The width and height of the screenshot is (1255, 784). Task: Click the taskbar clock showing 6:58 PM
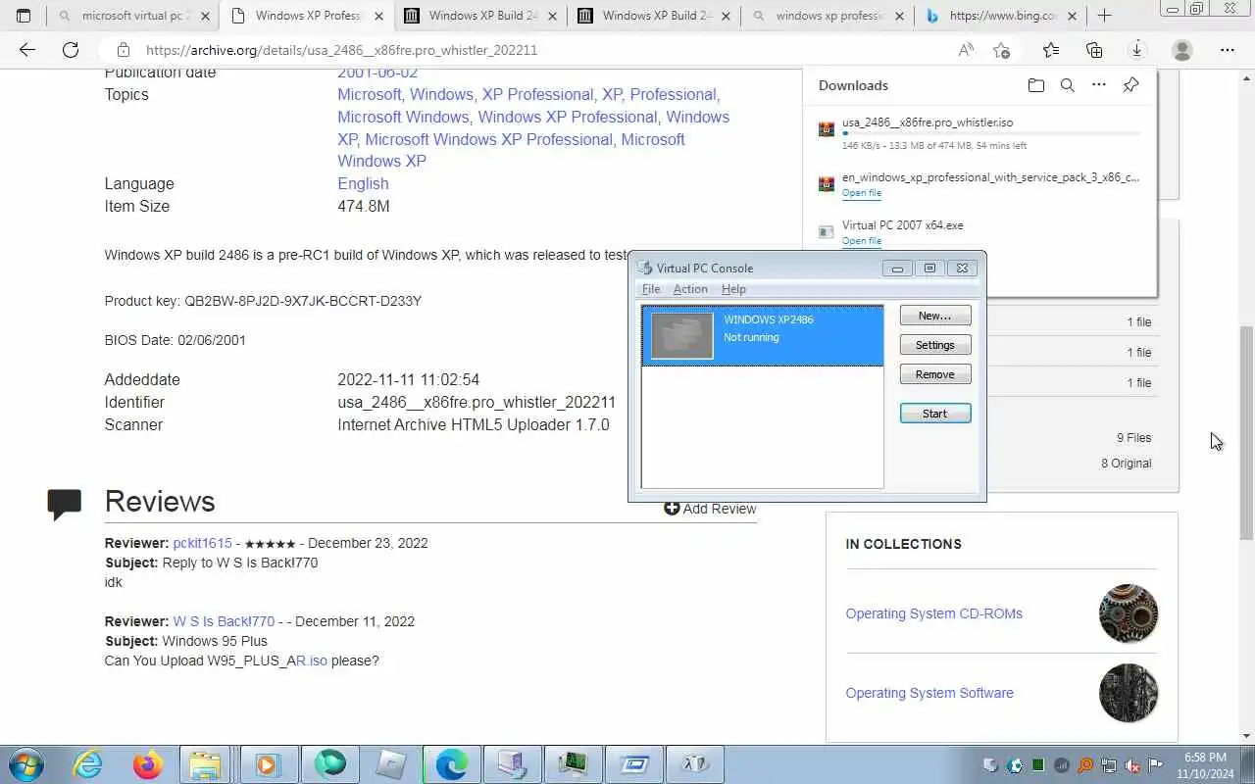1205,764
